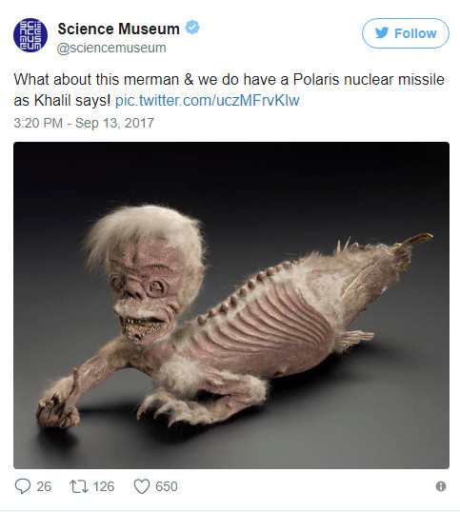View the 650 likes count
This screenshot has height=512, width=460.
(x=167, y=486)
